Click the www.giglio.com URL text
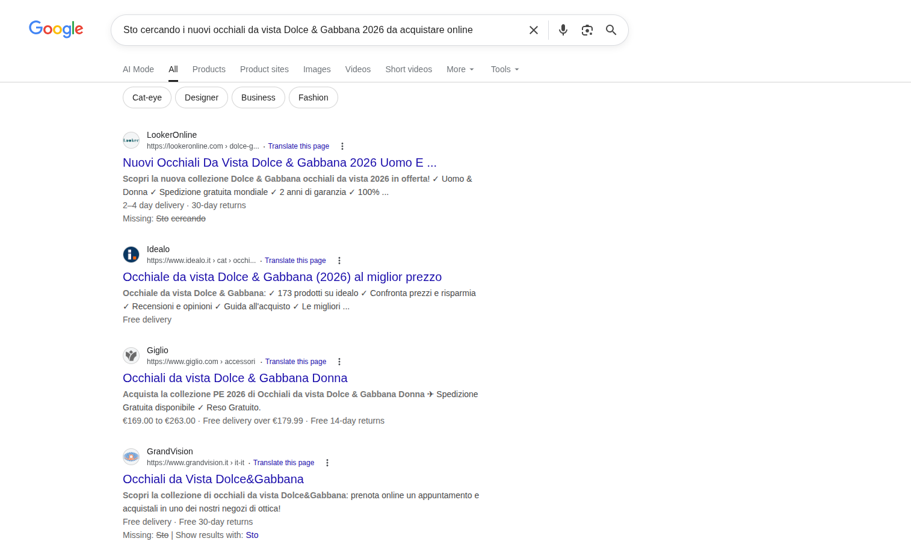 click(201, 362)
